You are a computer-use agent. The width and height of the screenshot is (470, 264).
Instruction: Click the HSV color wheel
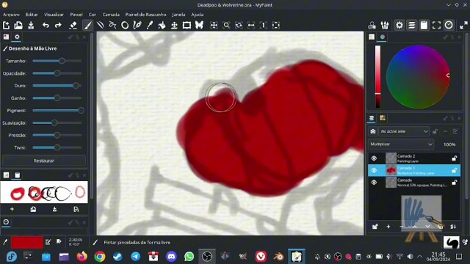point(418,77)
